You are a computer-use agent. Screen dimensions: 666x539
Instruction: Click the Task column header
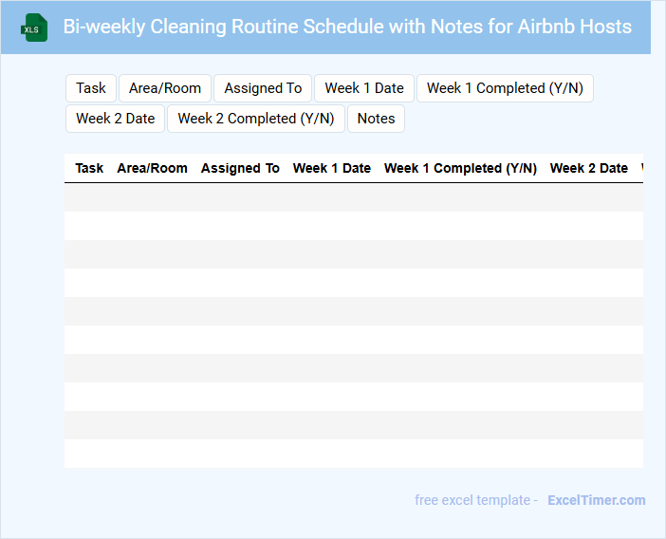(89, 168)
